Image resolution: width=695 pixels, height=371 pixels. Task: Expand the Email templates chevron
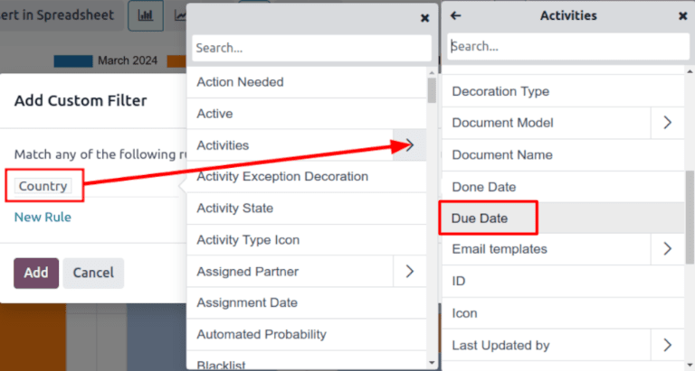(667, 248)
